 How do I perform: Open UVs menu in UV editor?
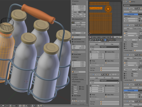point(108,37)
